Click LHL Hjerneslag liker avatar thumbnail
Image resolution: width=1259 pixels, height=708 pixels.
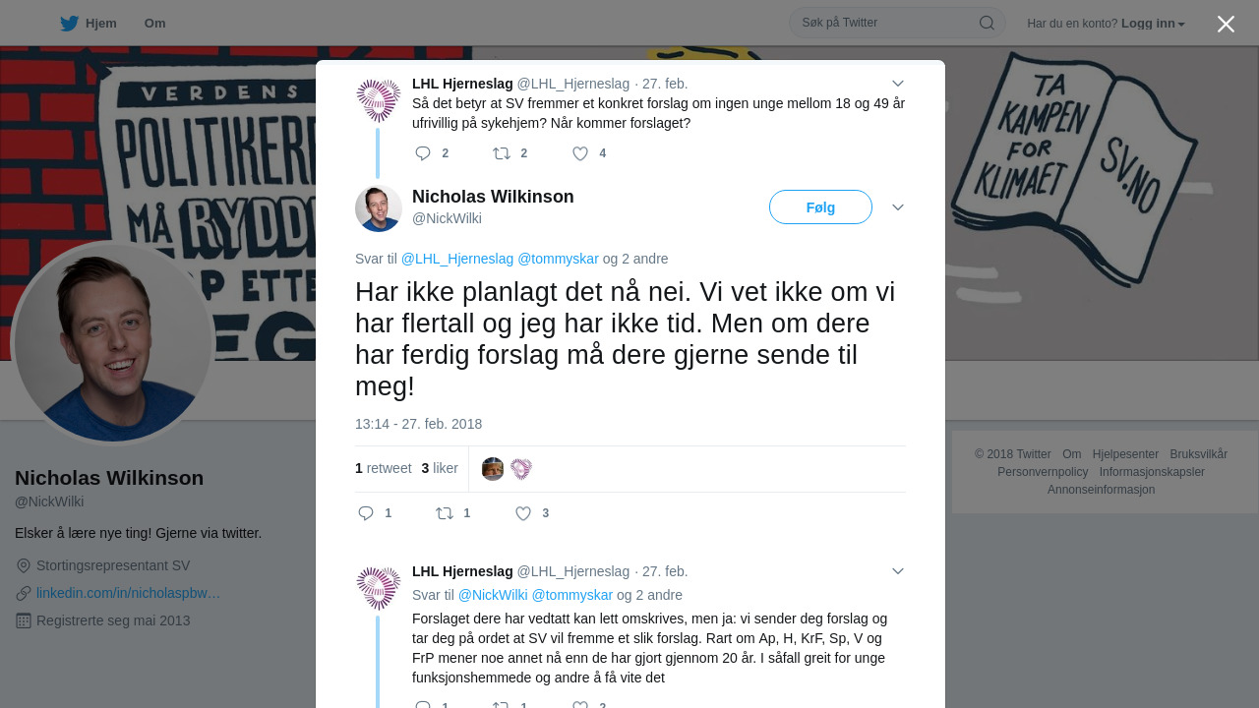(521, 469)
